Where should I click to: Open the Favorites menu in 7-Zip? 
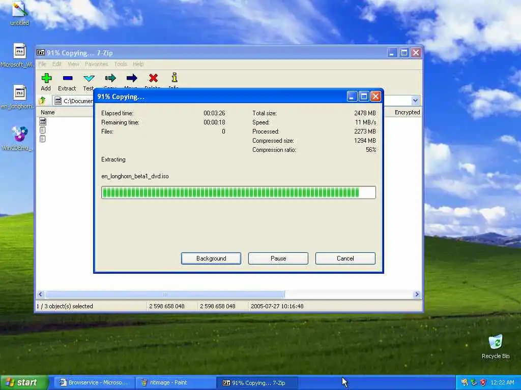[97, 64]
